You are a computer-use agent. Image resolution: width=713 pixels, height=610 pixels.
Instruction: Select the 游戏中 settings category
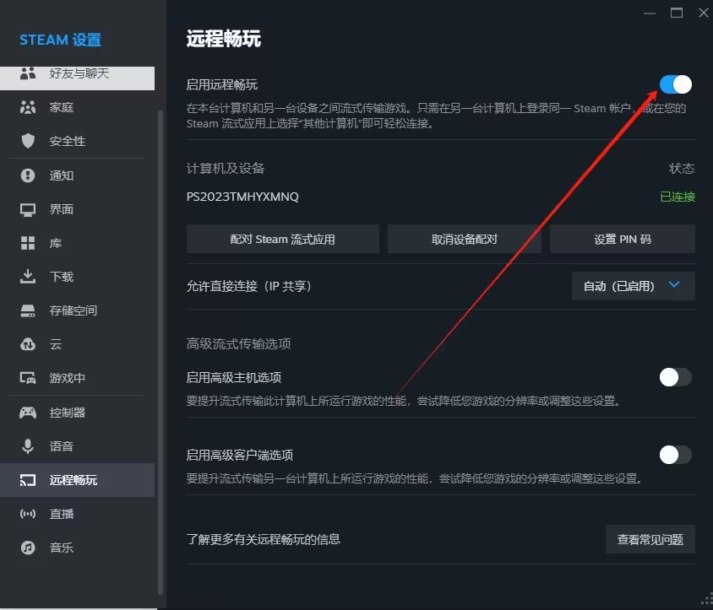[x=78, y=378]
